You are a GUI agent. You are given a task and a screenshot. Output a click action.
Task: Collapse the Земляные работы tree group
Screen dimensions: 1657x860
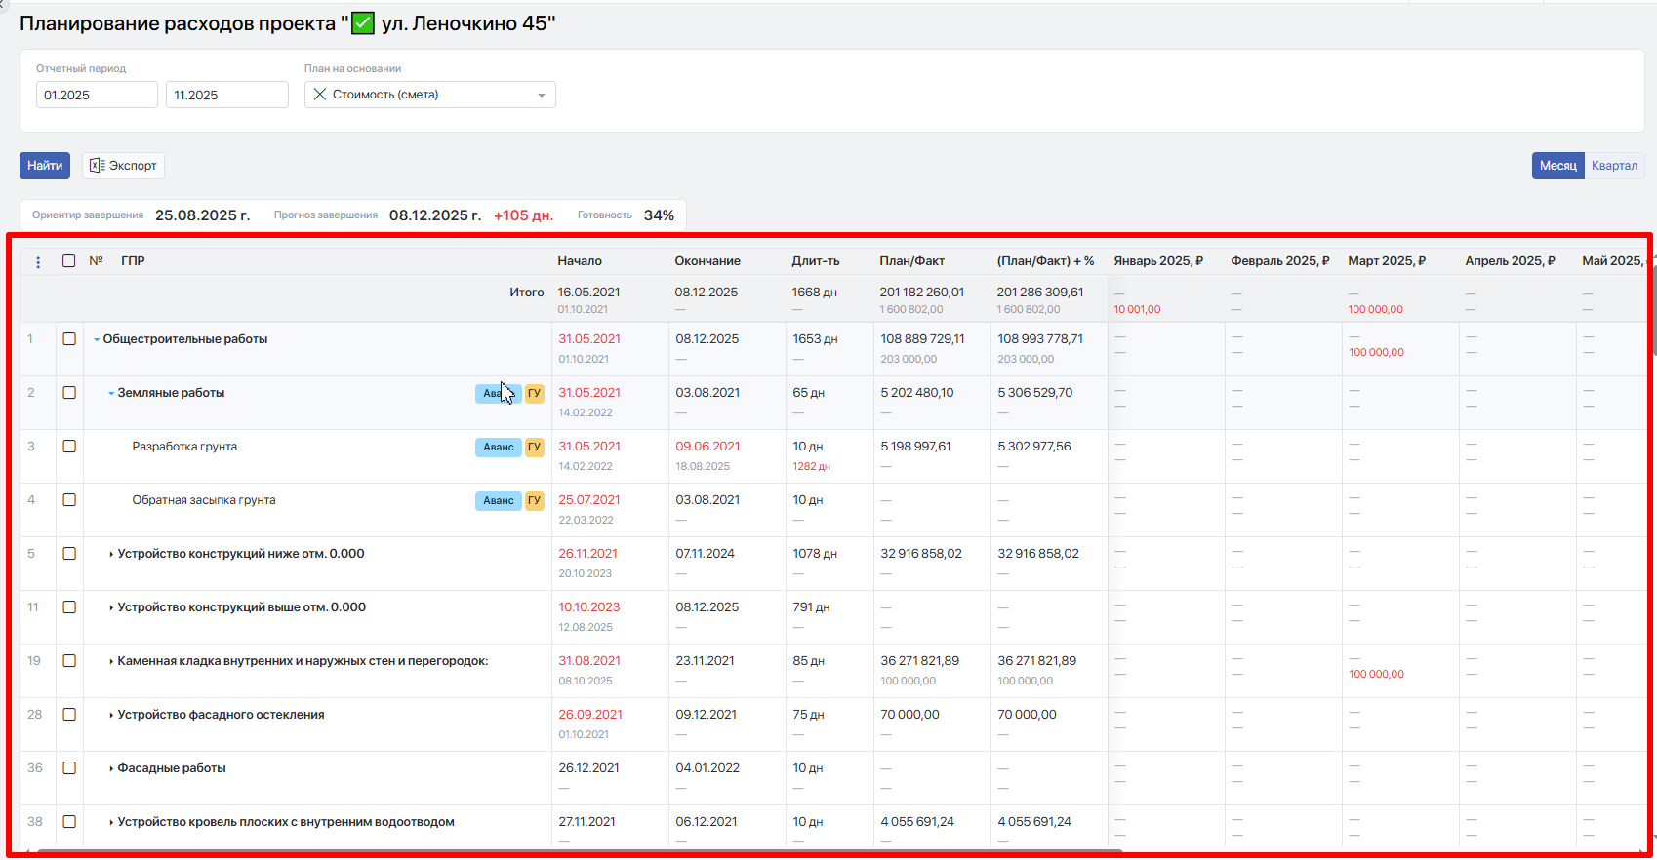point(111,394)
